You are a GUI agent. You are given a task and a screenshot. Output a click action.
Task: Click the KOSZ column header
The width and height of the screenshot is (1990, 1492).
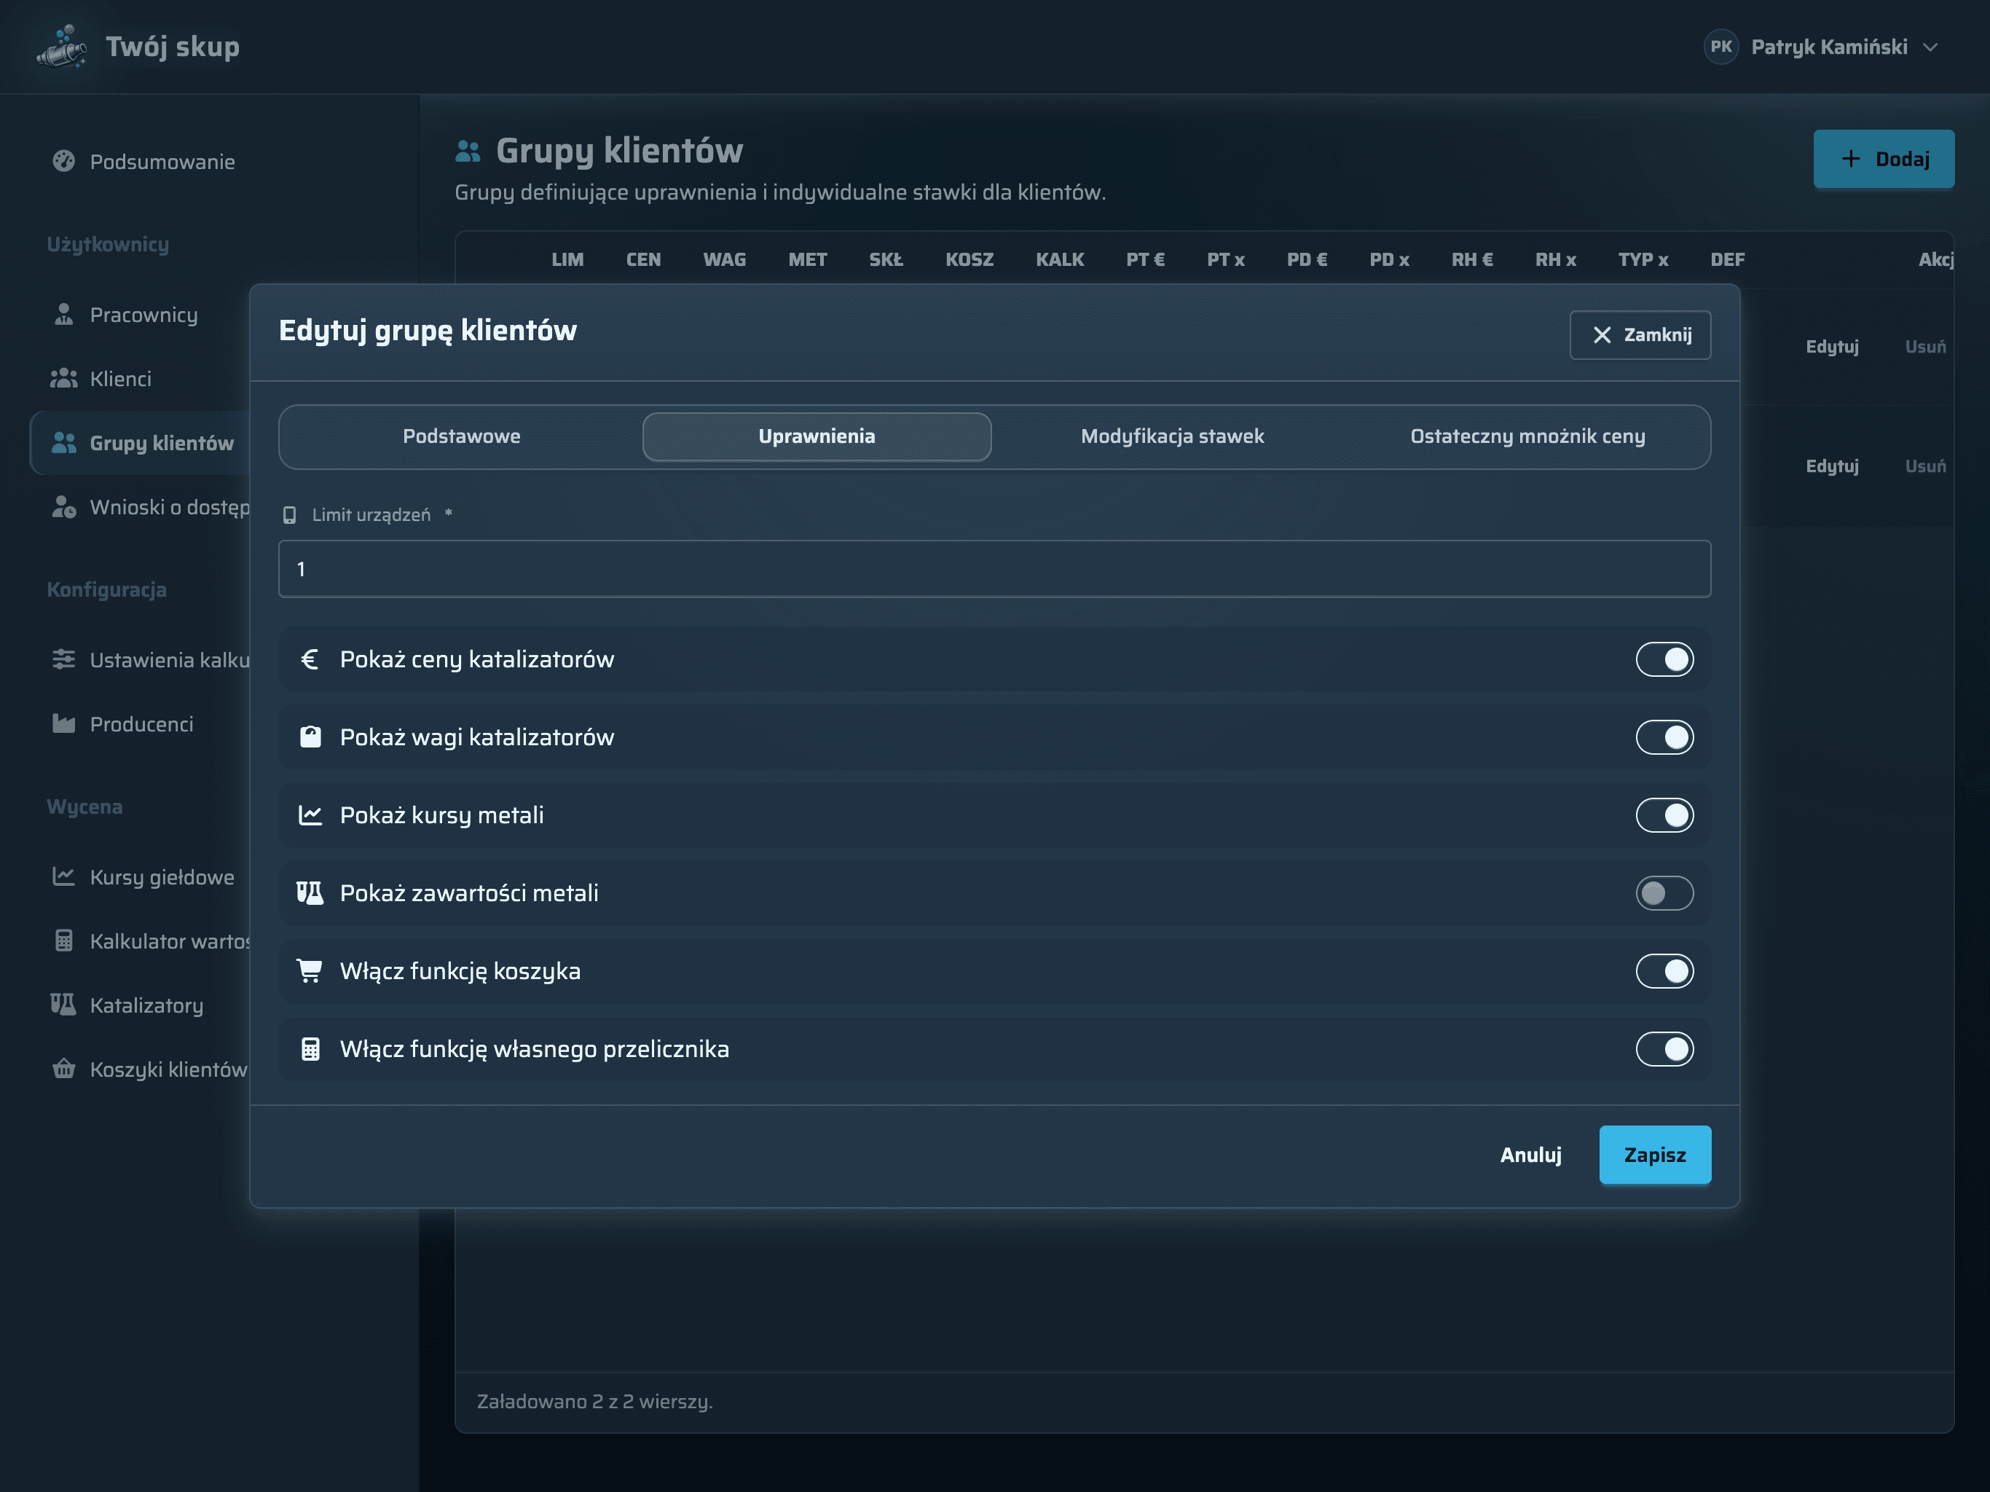coord(969,259)
